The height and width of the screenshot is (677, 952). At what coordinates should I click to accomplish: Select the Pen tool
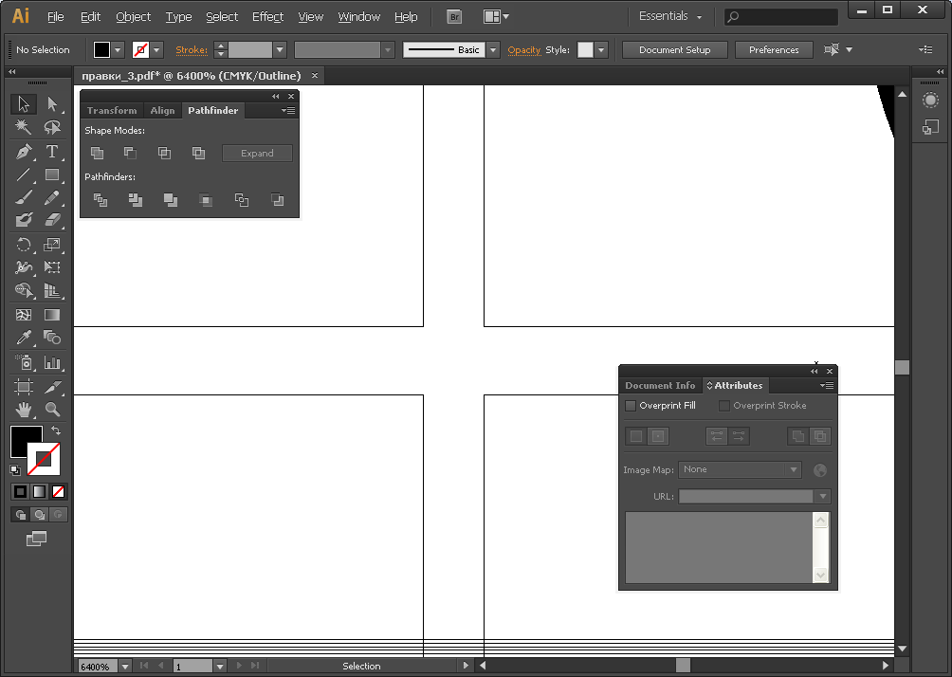(x=24, y=152)
